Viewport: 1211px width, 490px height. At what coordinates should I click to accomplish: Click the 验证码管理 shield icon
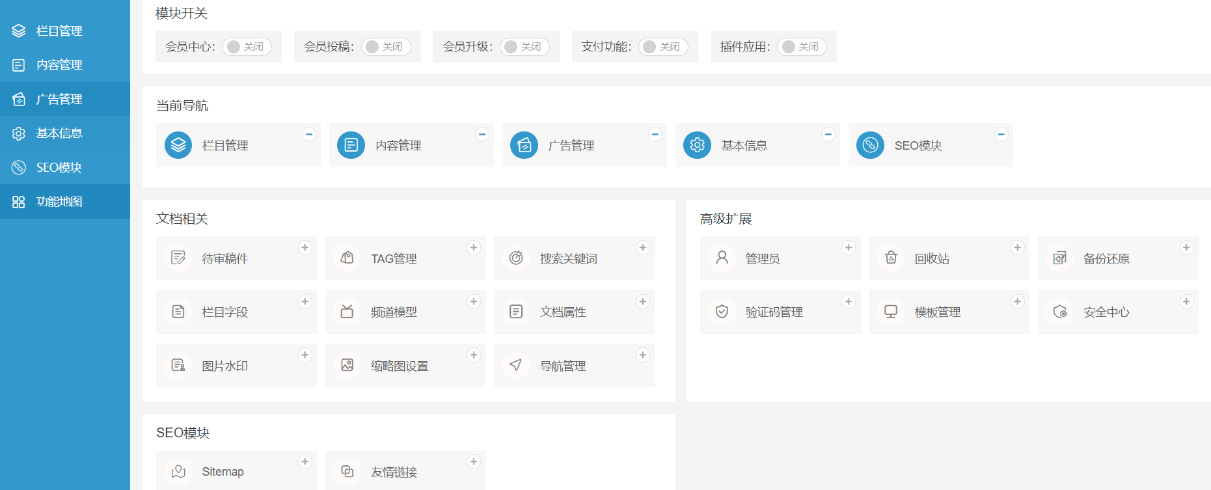tap(722, 312)
